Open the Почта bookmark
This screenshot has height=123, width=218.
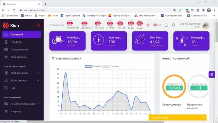[x=53, y=16]
